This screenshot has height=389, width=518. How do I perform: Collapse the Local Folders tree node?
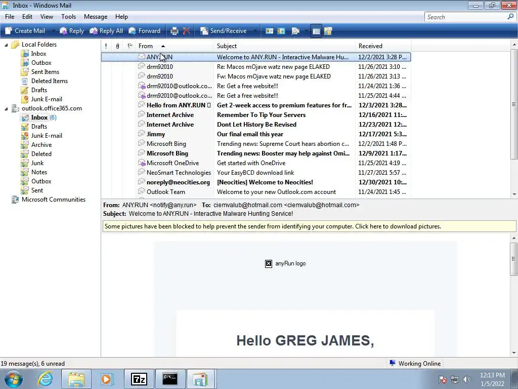(6, 45)
